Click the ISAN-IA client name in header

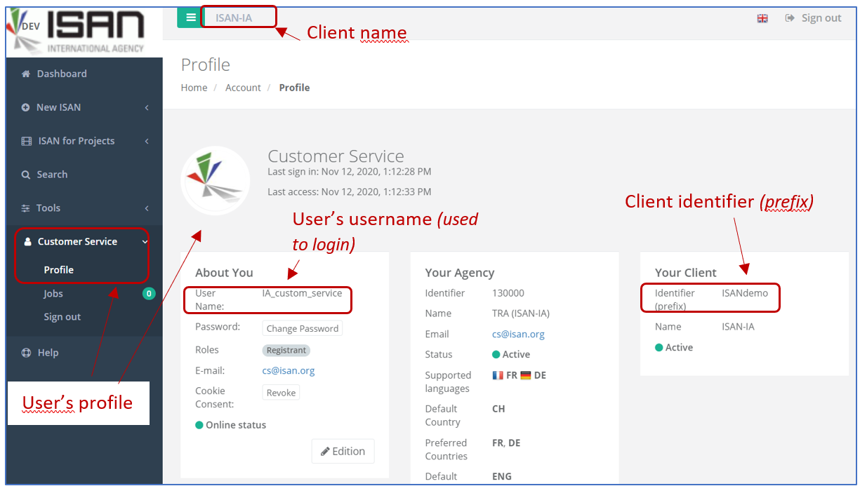coord(234,18)
